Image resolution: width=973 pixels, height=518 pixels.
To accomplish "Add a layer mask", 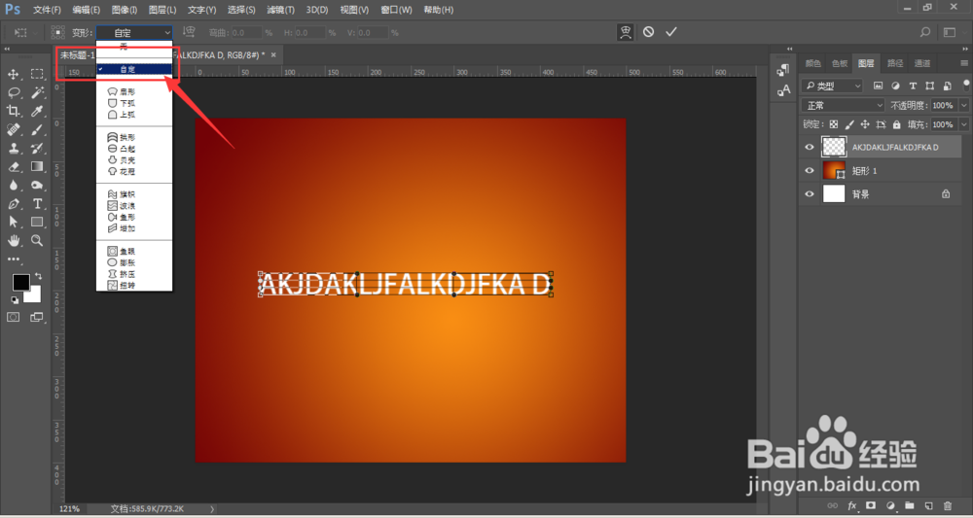I will 871,505.
